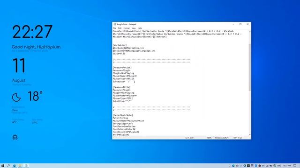The width and height of the screenshot is (300, 168).
Task: Open the File menu in Notepad
Action: pyautogui.click(x=114, y=28)
